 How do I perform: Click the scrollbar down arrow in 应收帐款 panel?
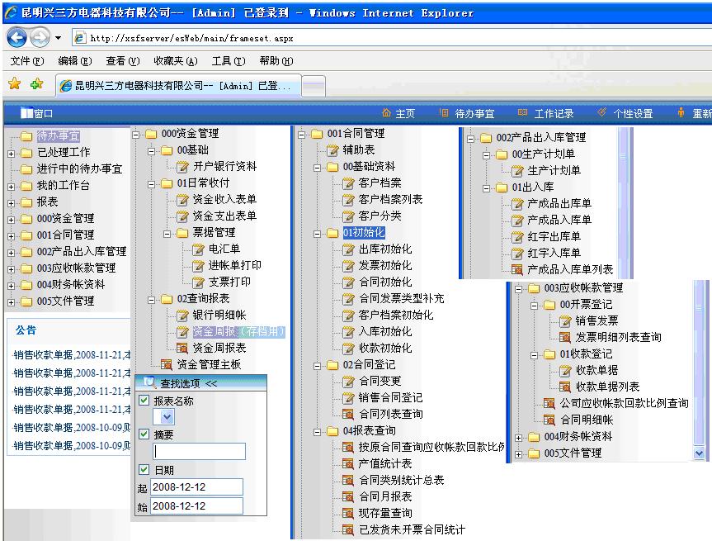point(700,453)
